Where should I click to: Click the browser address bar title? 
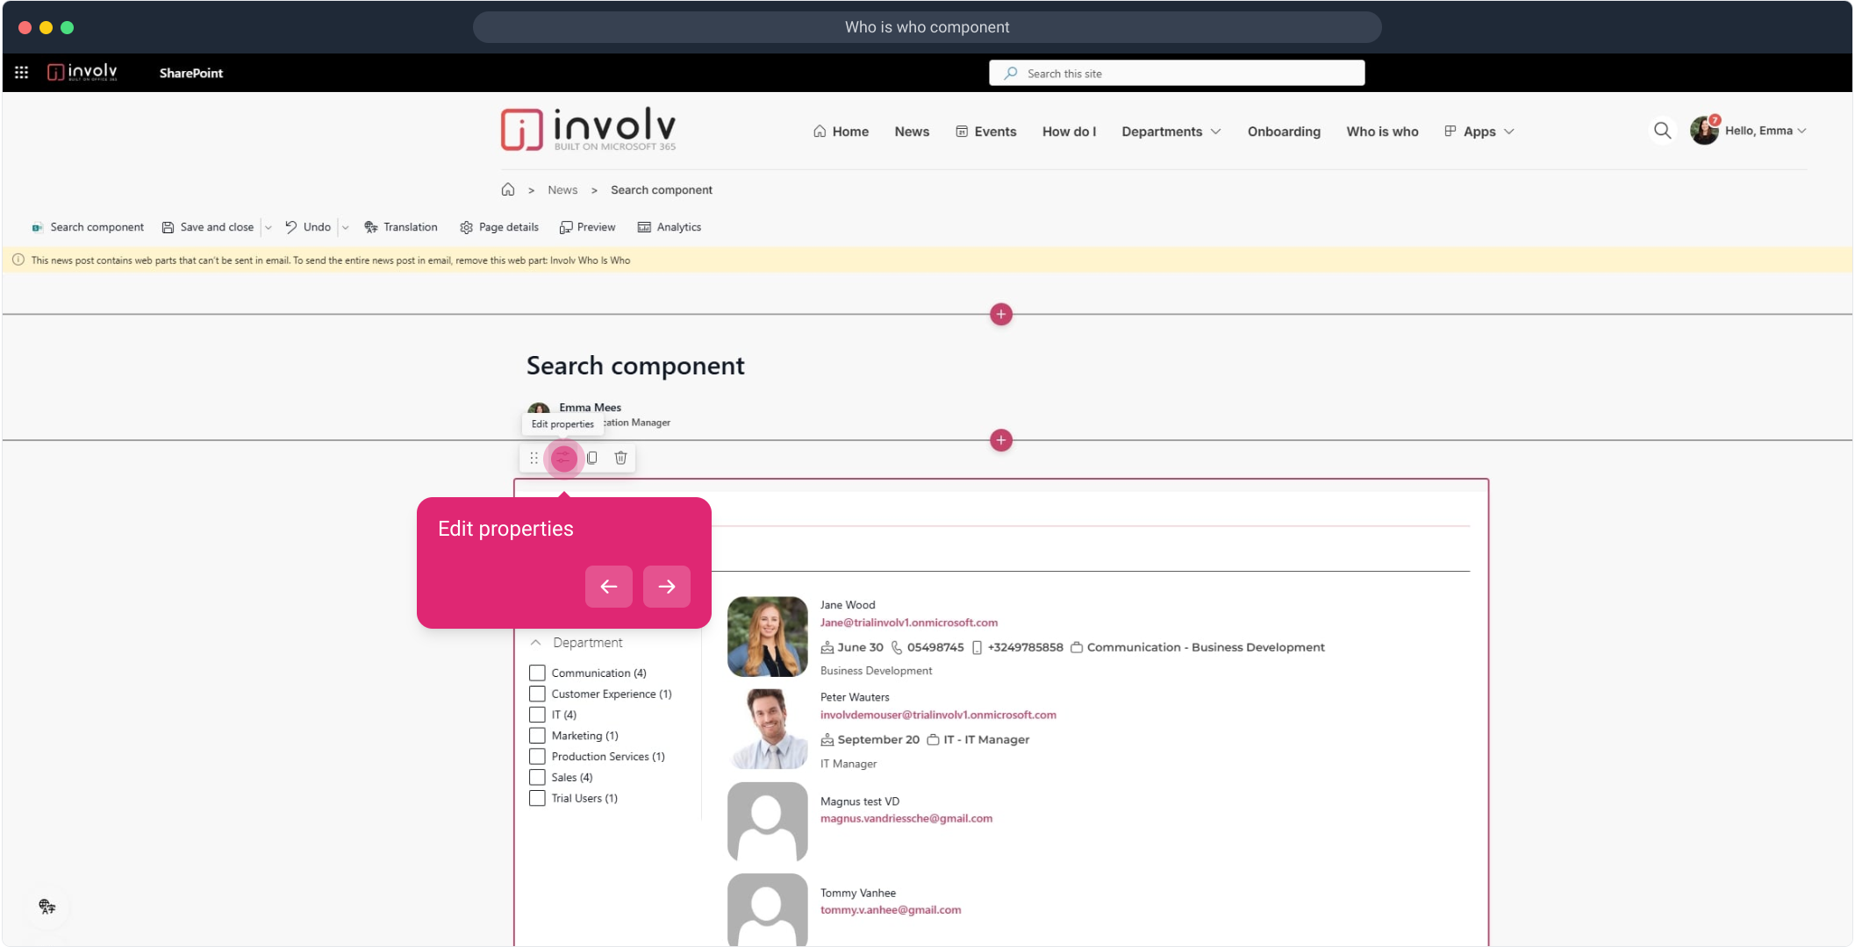coord(927,27)
